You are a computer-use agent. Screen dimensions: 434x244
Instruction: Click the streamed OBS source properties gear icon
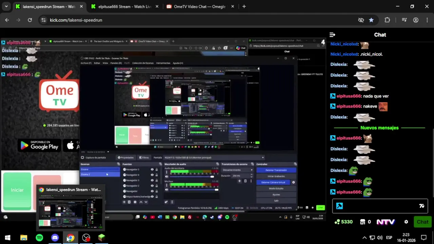click(x=135, y=202)
